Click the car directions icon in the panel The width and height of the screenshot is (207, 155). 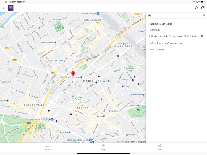[150, 15]
